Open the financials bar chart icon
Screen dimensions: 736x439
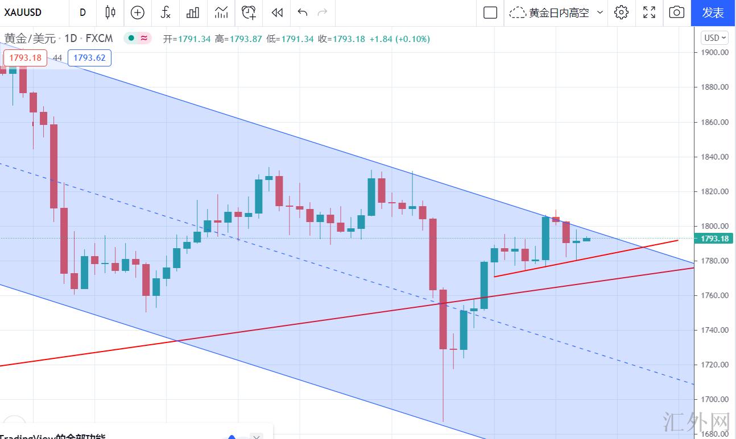(193, 12)
